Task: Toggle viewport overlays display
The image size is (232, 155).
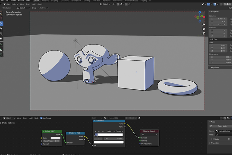Action: (x=215, y=4)
